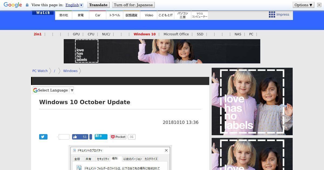Select the 場所 tab in properties dialog

[x=115, y=159]
